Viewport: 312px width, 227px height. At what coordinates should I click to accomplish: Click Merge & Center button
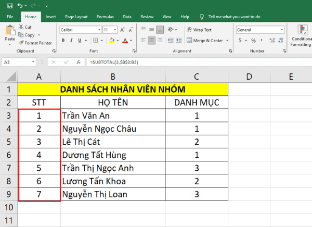pyautogui.click(x=205, y=41)
